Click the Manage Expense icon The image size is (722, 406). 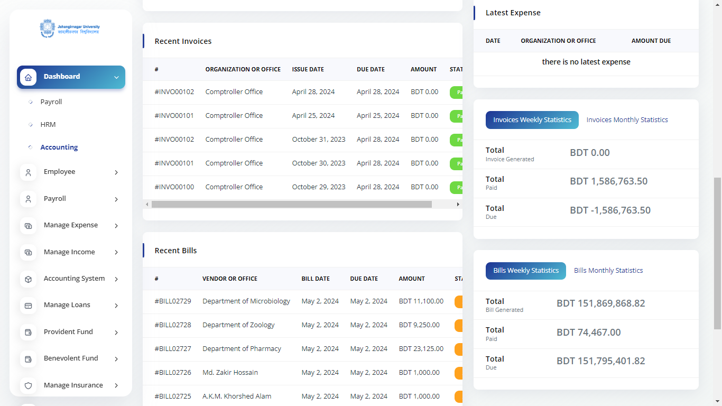[x=29, y=226]
